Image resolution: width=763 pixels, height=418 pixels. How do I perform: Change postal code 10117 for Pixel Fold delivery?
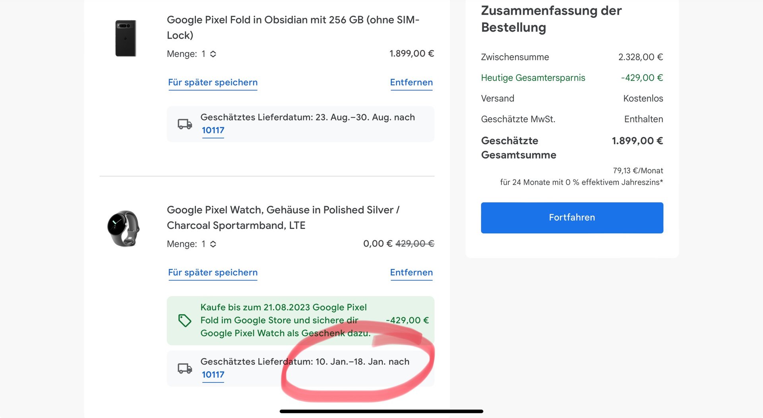click(x=213, y=130)
